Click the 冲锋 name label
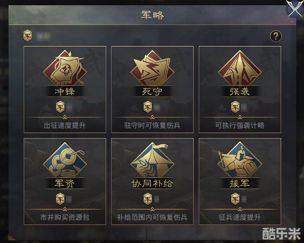This screenshot has height=243, width=304. tap(65, 91)
